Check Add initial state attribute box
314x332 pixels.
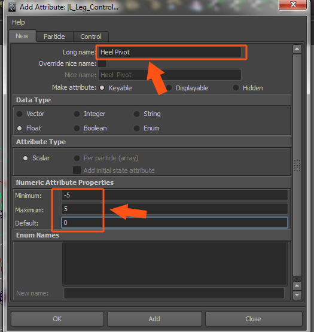point(77,170)
